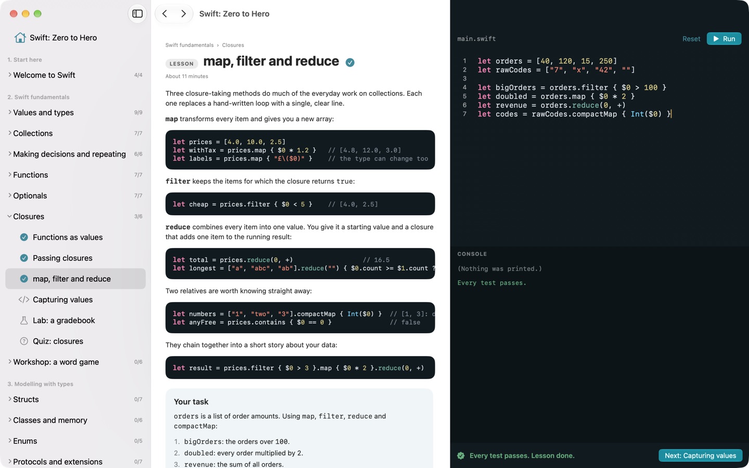Continue with the Next: Capturing values button
Viewport: 749px width, 468px height.
tap(700, 456)
